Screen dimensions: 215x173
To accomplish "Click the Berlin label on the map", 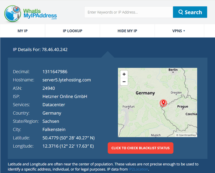I will (173, 70).
